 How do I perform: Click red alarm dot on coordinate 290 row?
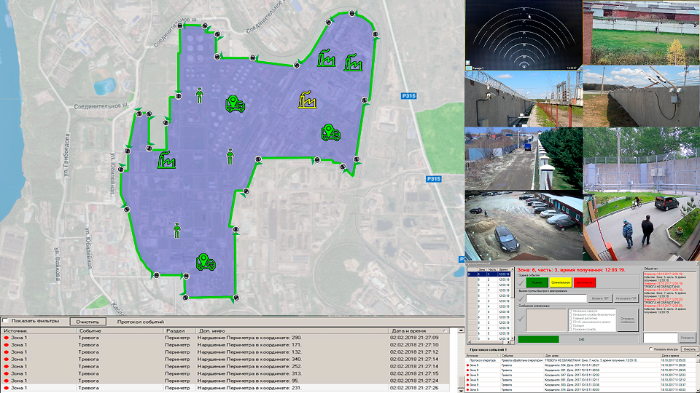(7, 338)
